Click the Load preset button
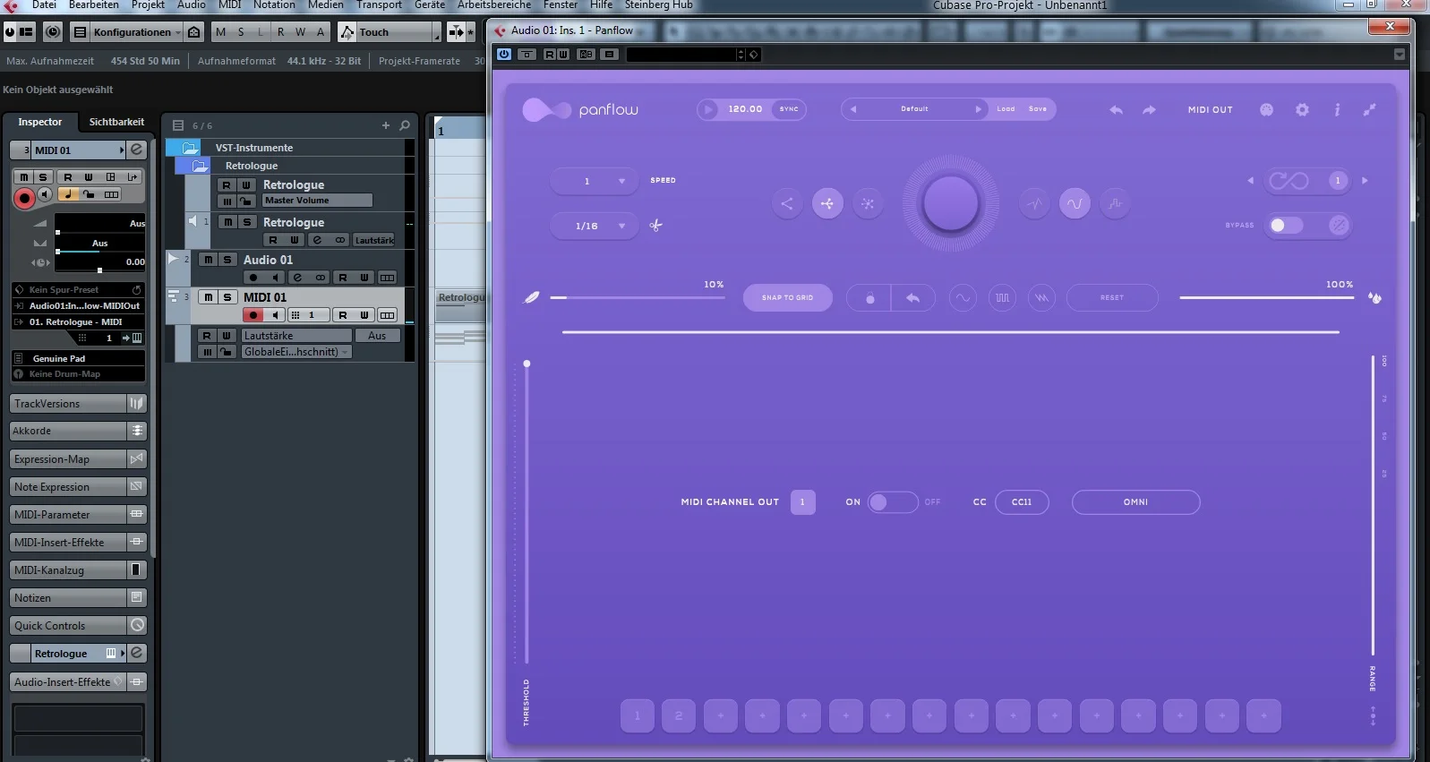 coord(1006,109)
